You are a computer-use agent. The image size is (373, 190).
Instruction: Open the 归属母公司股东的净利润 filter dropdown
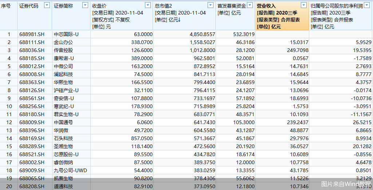click(x=366, y=5)
